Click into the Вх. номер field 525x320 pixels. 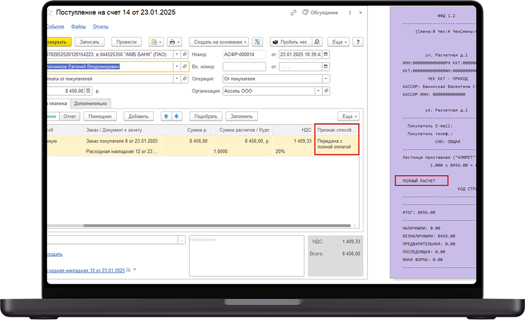click(x=244, y=67)
